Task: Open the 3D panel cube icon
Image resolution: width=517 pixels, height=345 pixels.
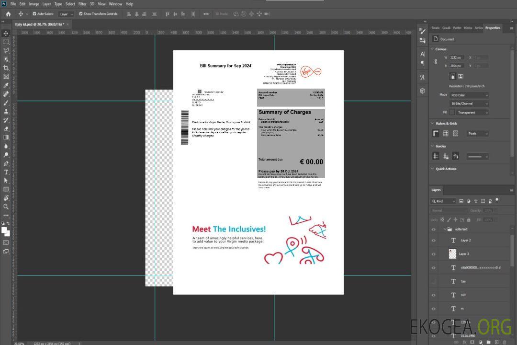Action: [422, 91]
